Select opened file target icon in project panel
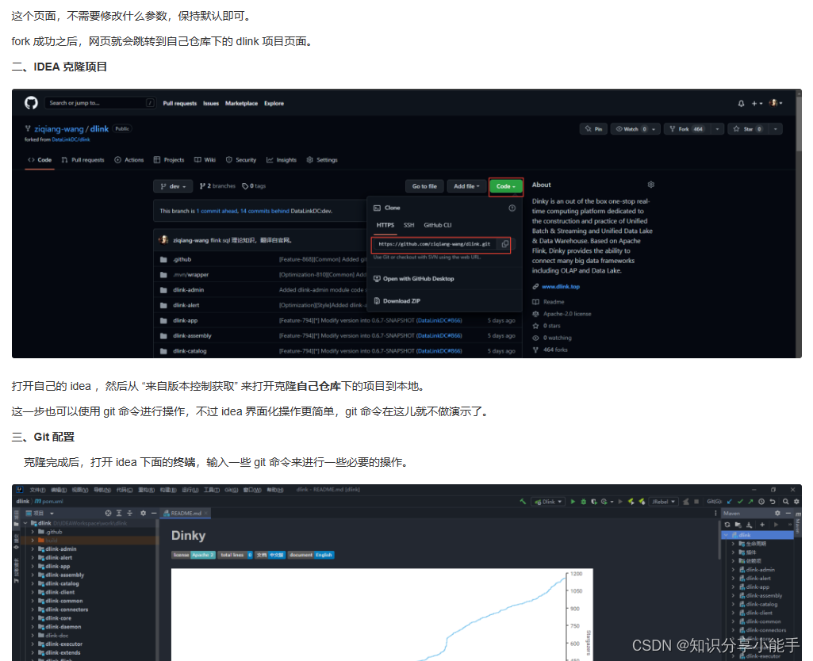The width and height of the screenshot is (813, 661). [108, 513]
